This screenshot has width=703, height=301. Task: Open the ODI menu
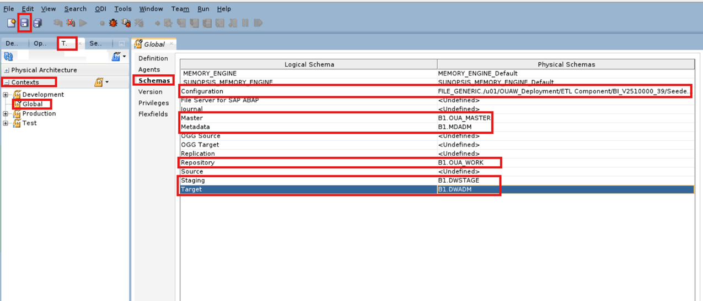[100, 9]
